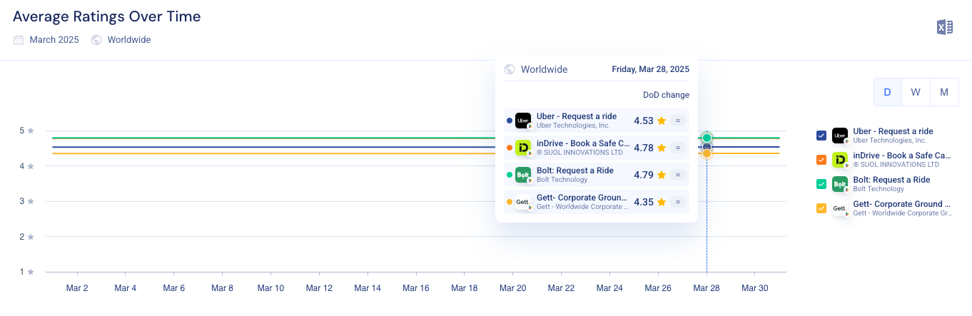This screenshot has height=316, width=972.
Task: Click the inDrive app icon in legend
Action: click(x=840, y=160)
